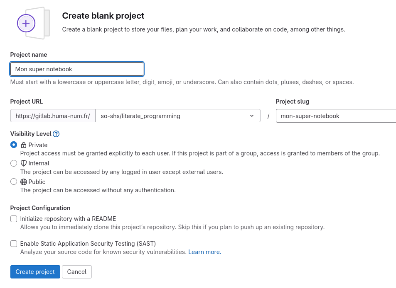Screen dimensions: 396x288
Task: Click the Create blank project heading
Action: (103, 16)
